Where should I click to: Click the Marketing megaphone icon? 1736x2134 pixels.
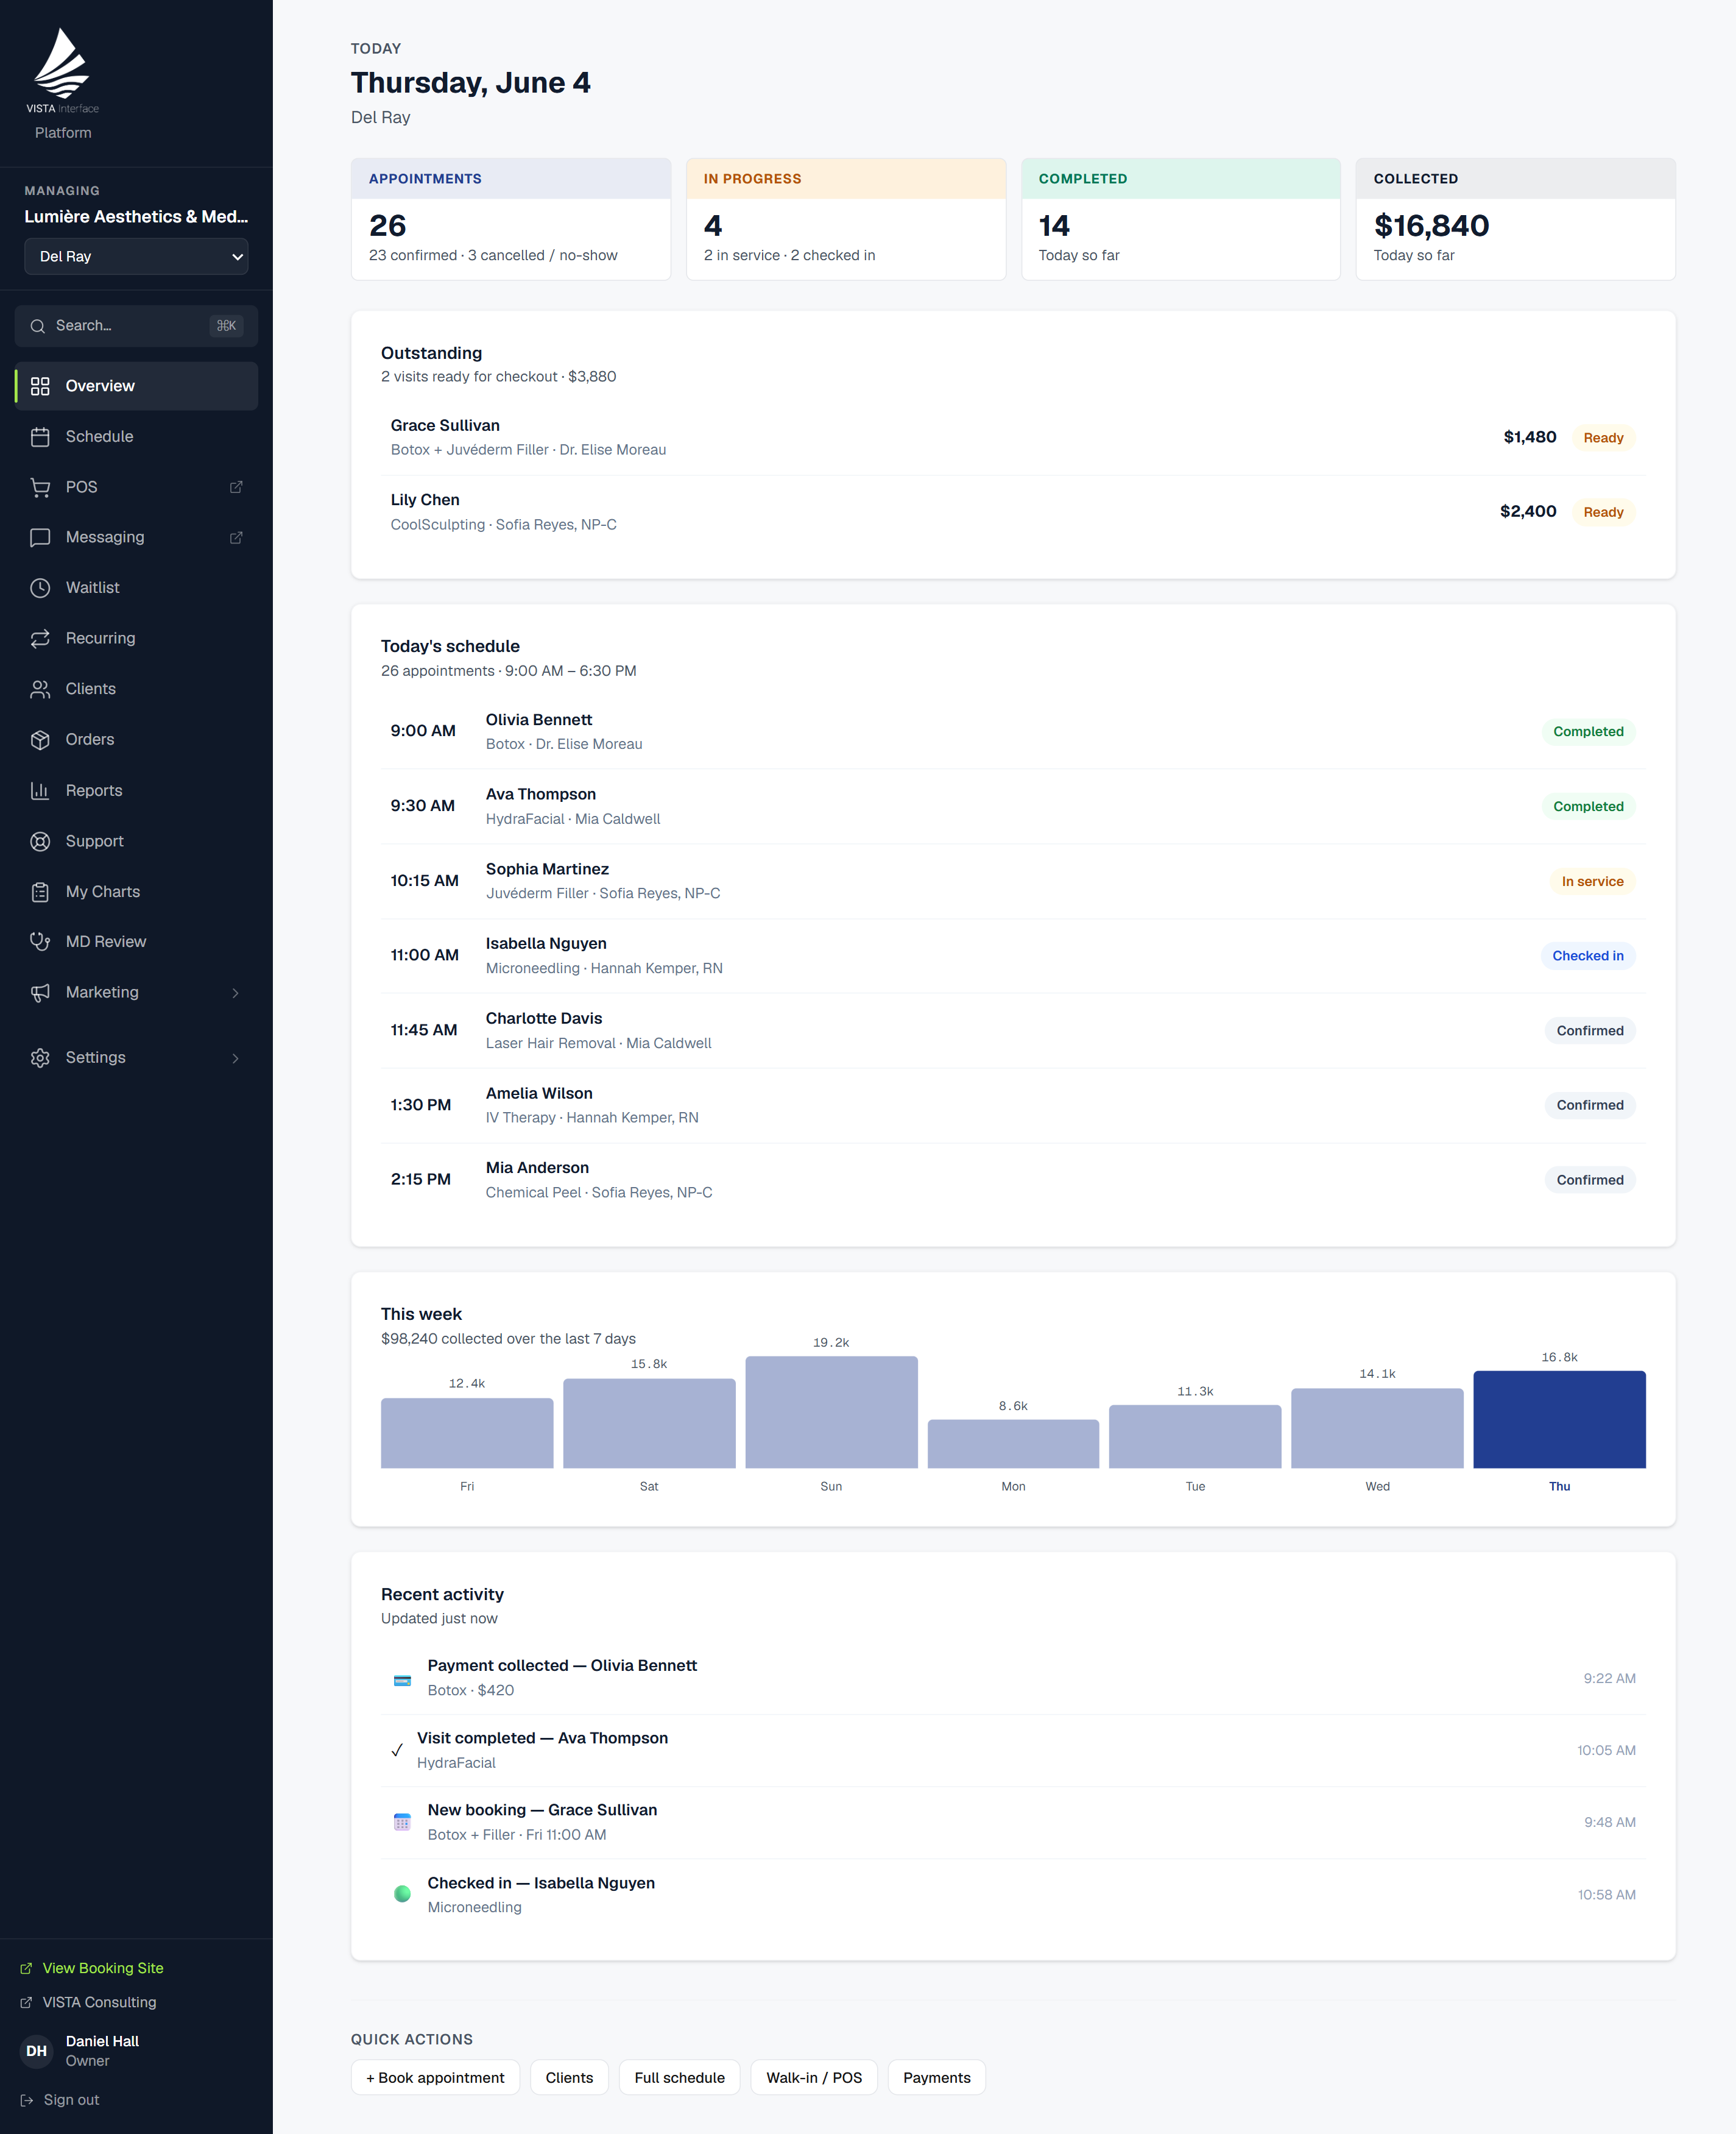tap(40, 993)
